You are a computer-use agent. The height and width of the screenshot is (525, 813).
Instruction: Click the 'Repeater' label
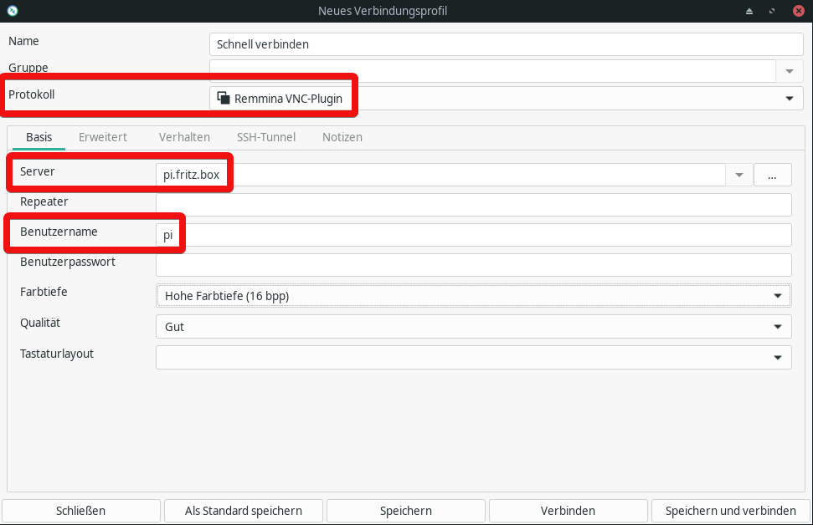click(x=44, y=202)
